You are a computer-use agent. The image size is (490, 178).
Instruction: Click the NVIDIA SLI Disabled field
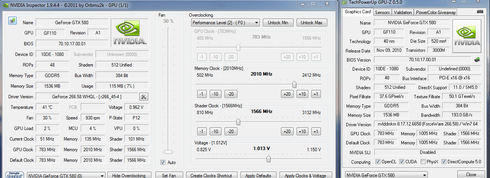pos(427,152)
